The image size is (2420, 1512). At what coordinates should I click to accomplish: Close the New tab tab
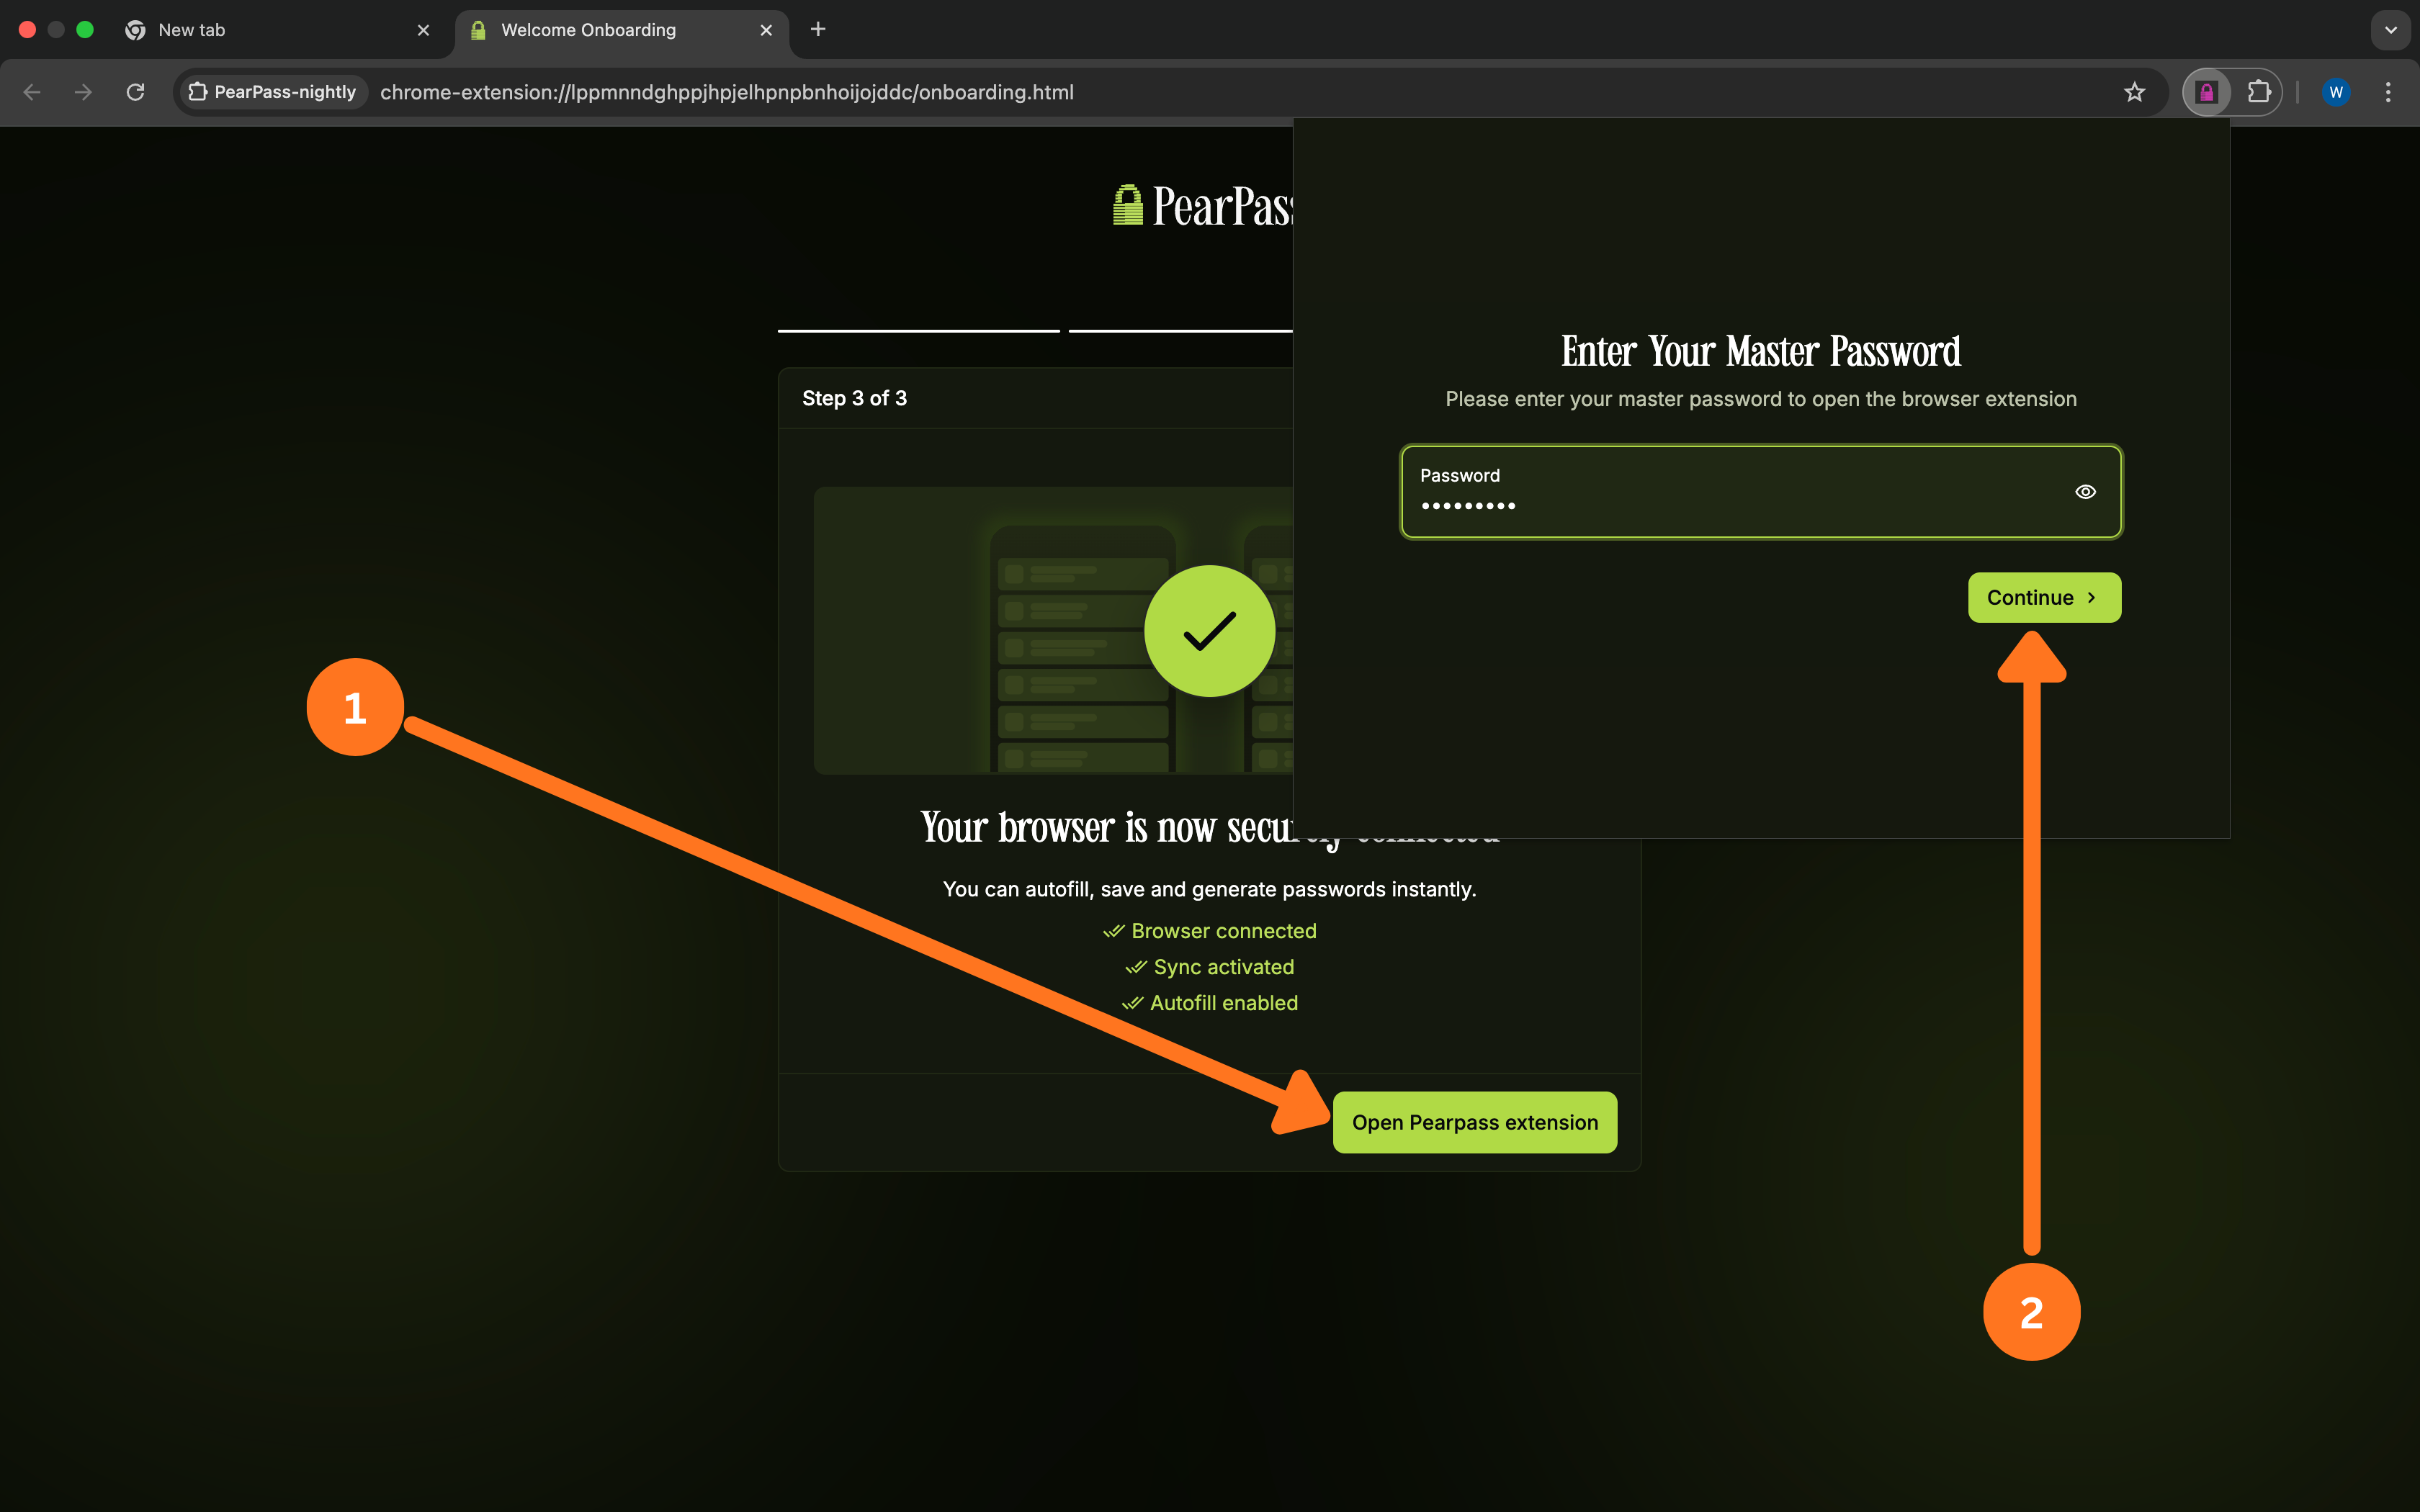[x=423, y=30]
